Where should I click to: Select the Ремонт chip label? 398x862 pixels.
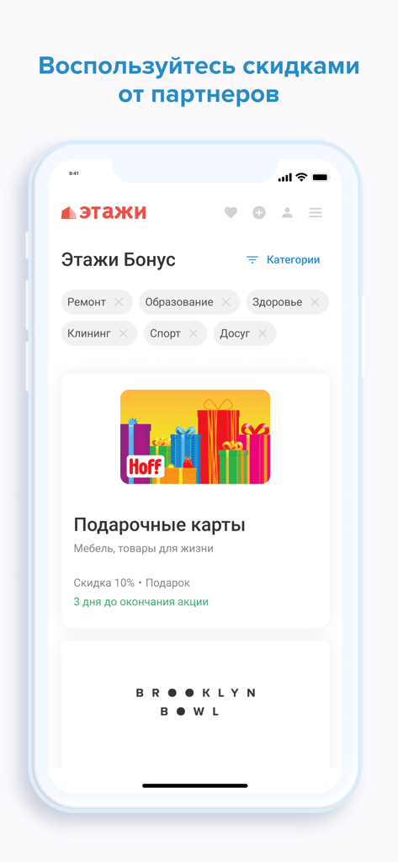[87, 302]
